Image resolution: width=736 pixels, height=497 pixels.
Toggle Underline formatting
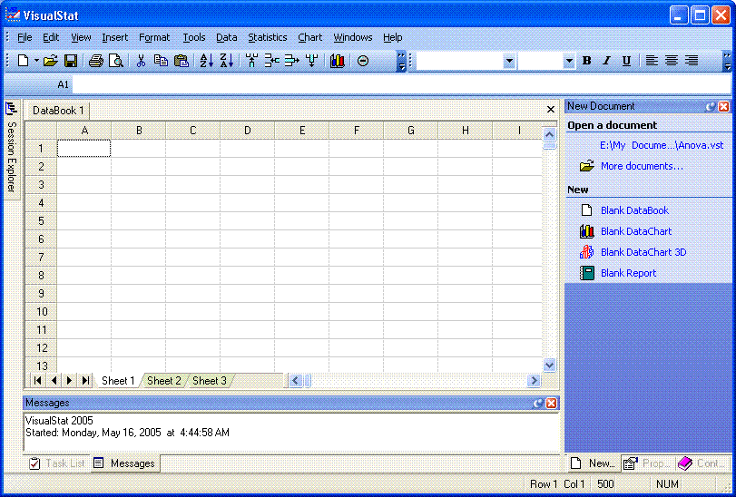[x=626, y=61]
